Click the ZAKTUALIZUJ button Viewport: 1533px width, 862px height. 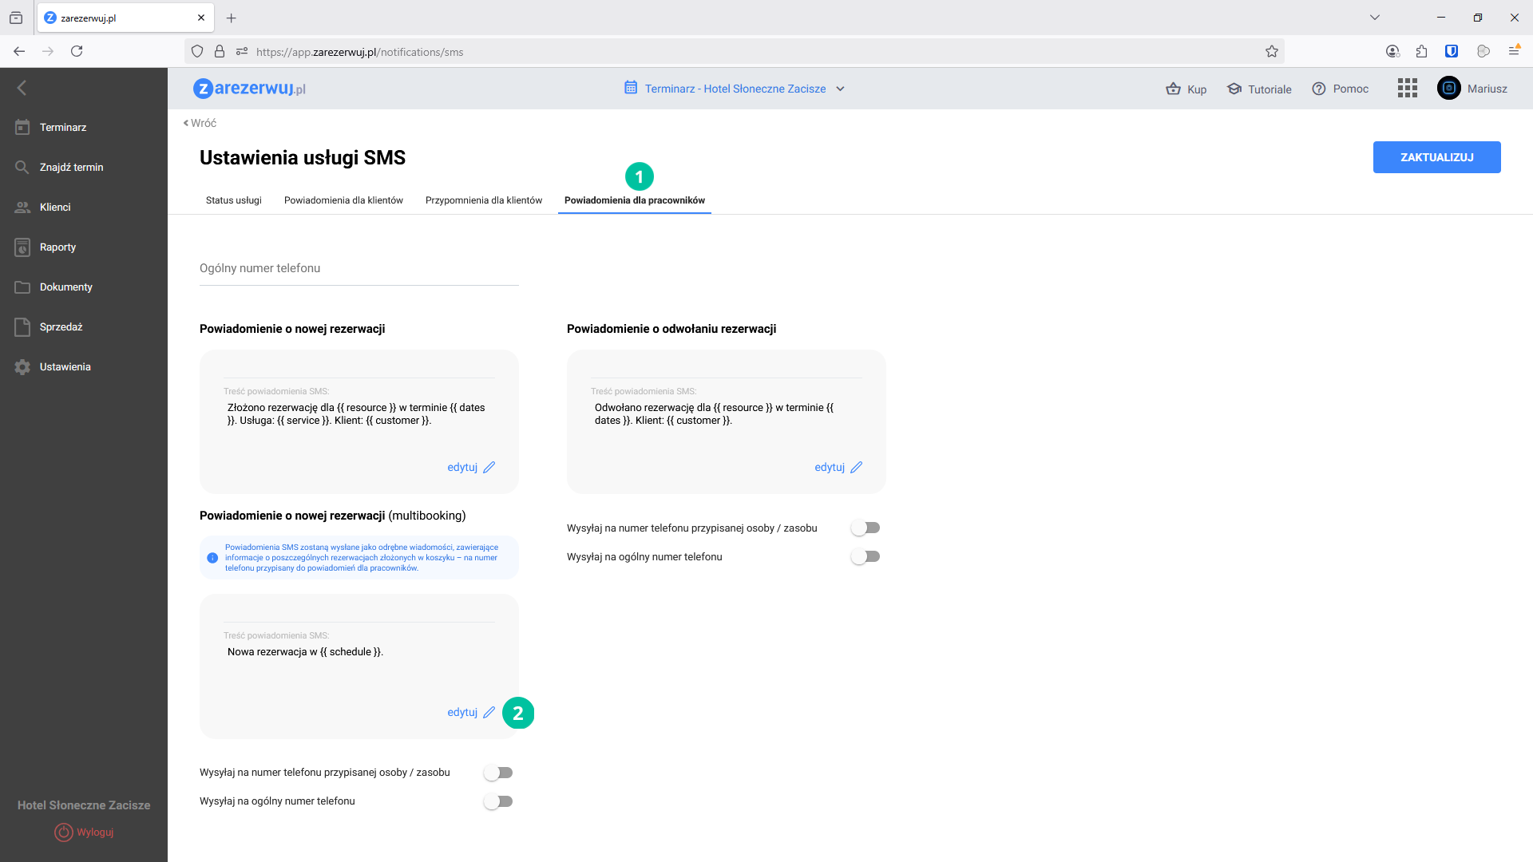(1436, 157)
